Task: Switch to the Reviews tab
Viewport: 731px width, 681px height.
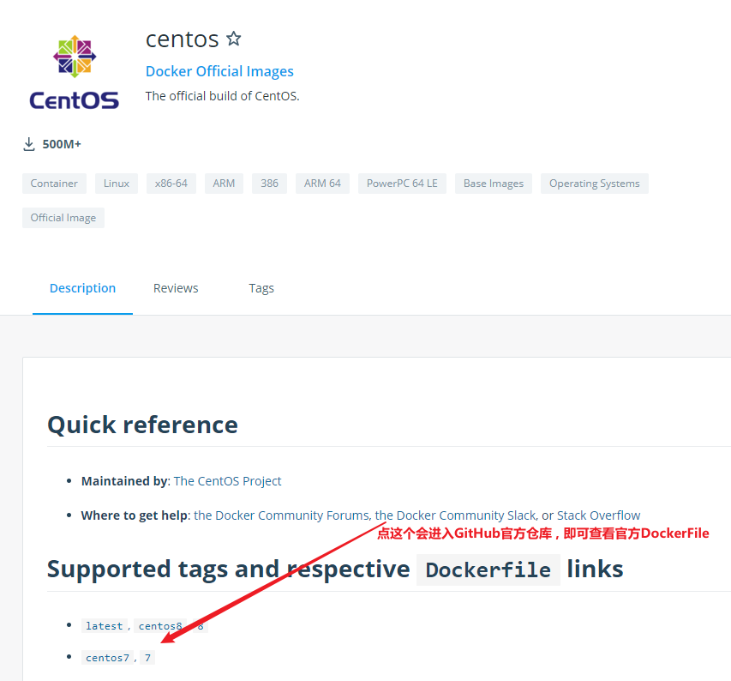Action: coord(176,288)
